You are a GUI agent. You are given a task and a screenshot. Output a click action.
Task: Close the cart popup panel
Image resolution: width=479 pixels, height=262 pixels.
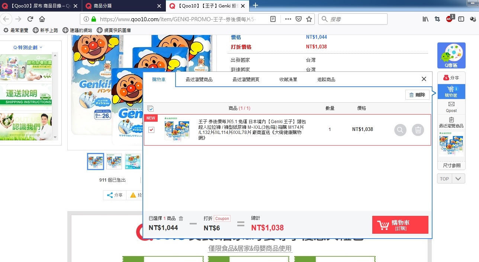pyautogui.click(x=424, y=79)
